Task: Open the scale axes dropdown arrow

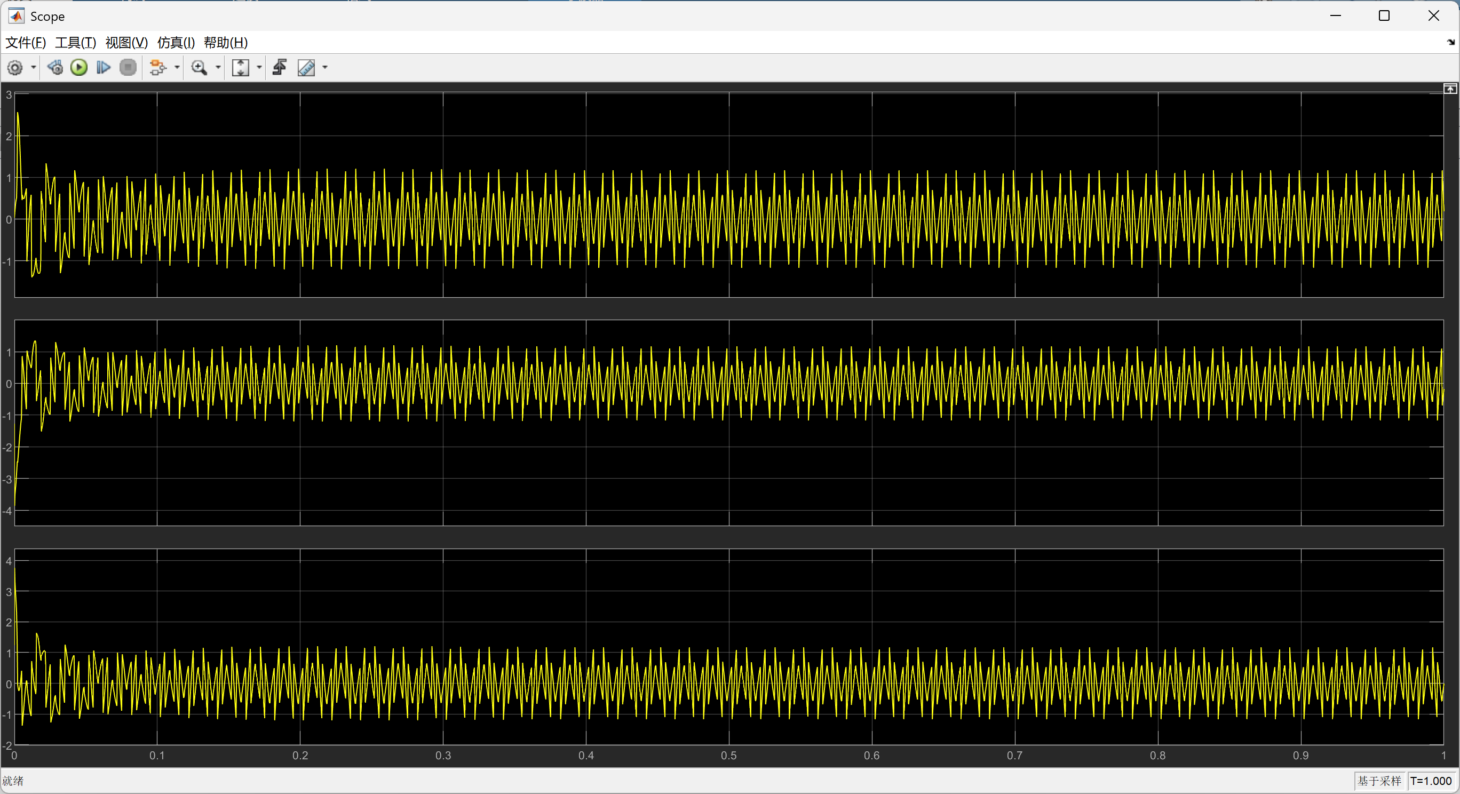Action: 259,68
